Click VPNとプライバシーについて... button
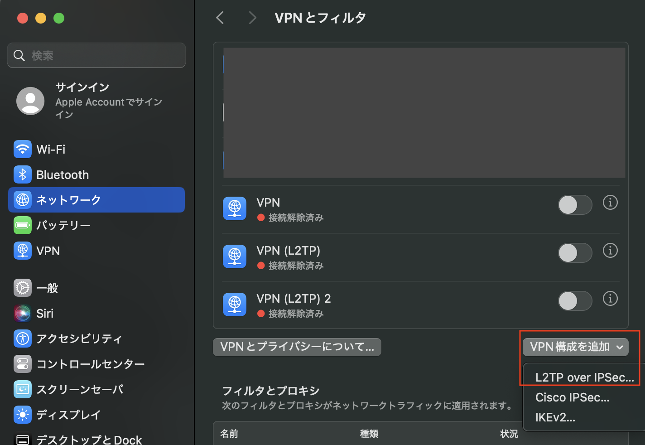The width and height of the screenshot is (645, 445). point(297,347)
